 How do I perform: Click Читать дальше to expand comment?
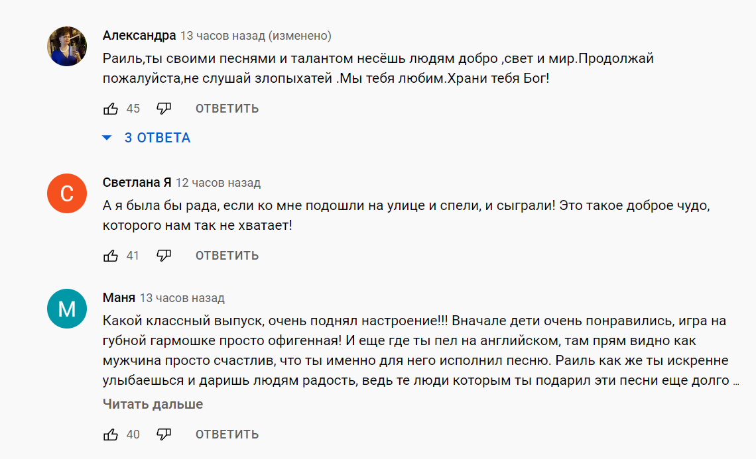point(153,404)
